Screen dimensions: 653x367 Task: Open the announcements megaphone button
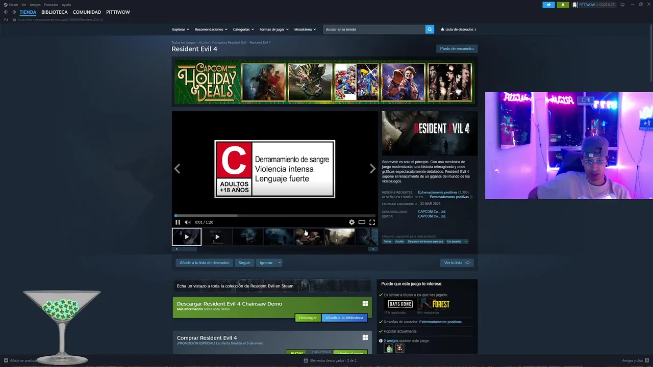(x=548, y=5)
